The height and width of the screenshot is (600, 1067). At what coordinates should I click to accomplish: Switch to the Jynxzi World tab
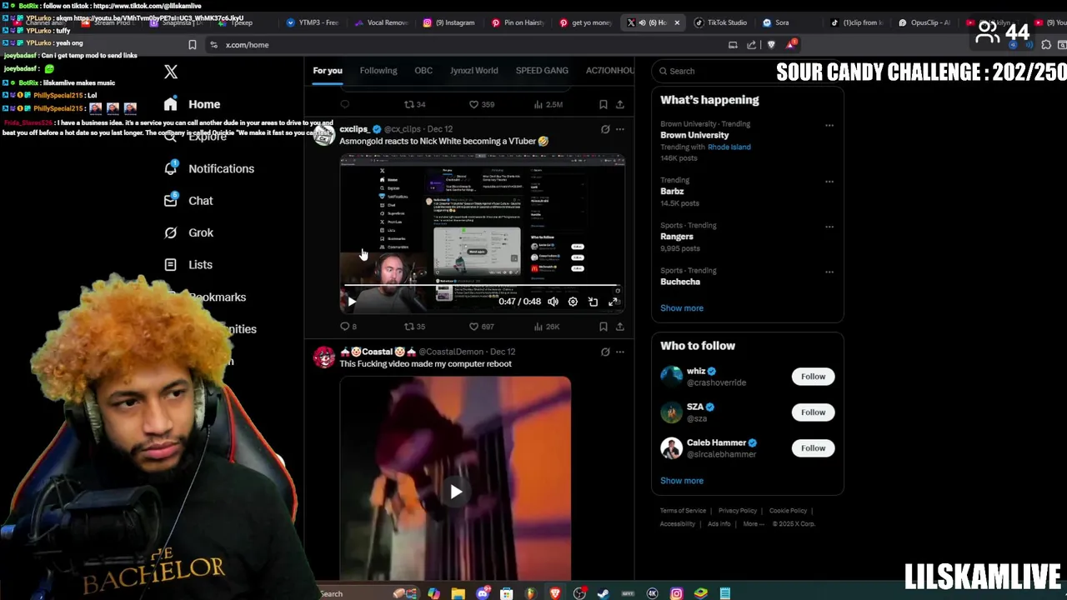coord(474,71)
